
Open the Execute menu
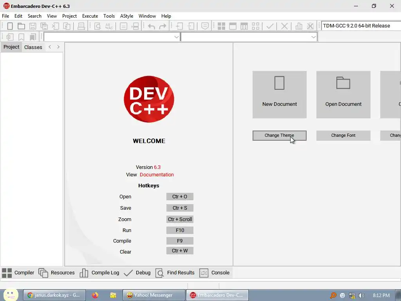pos(90,16)
